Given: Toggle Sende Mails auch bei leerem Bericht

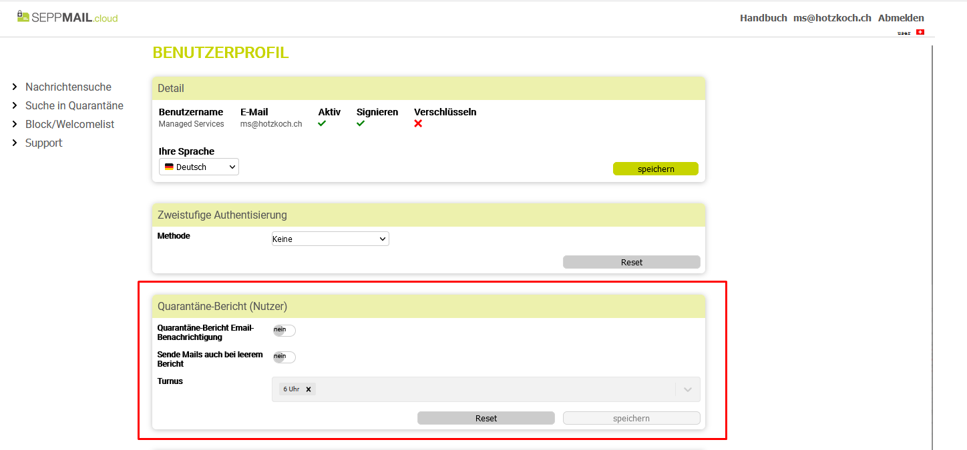Looking at the screenshot, I should point(284,357).
